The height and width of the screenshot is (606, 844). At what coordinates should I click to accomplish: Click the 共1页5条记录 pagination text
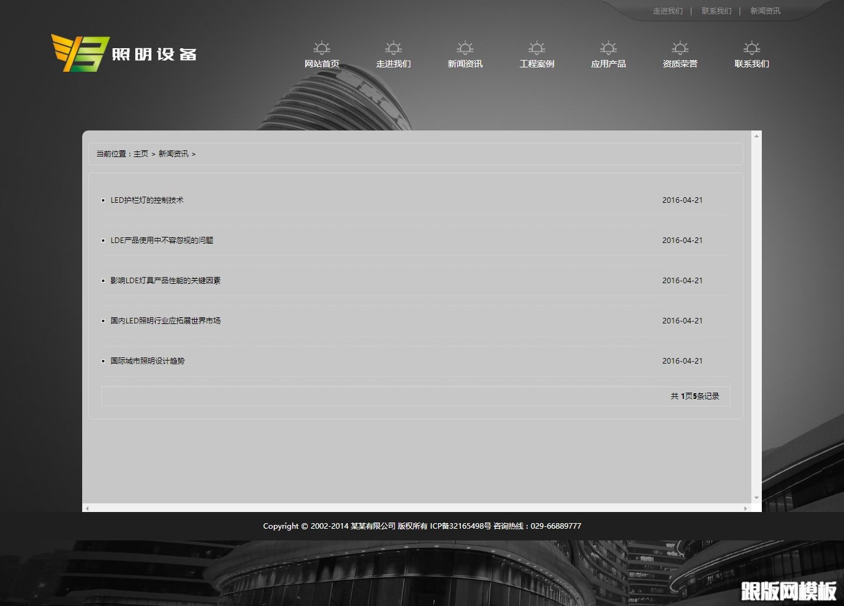695,396
